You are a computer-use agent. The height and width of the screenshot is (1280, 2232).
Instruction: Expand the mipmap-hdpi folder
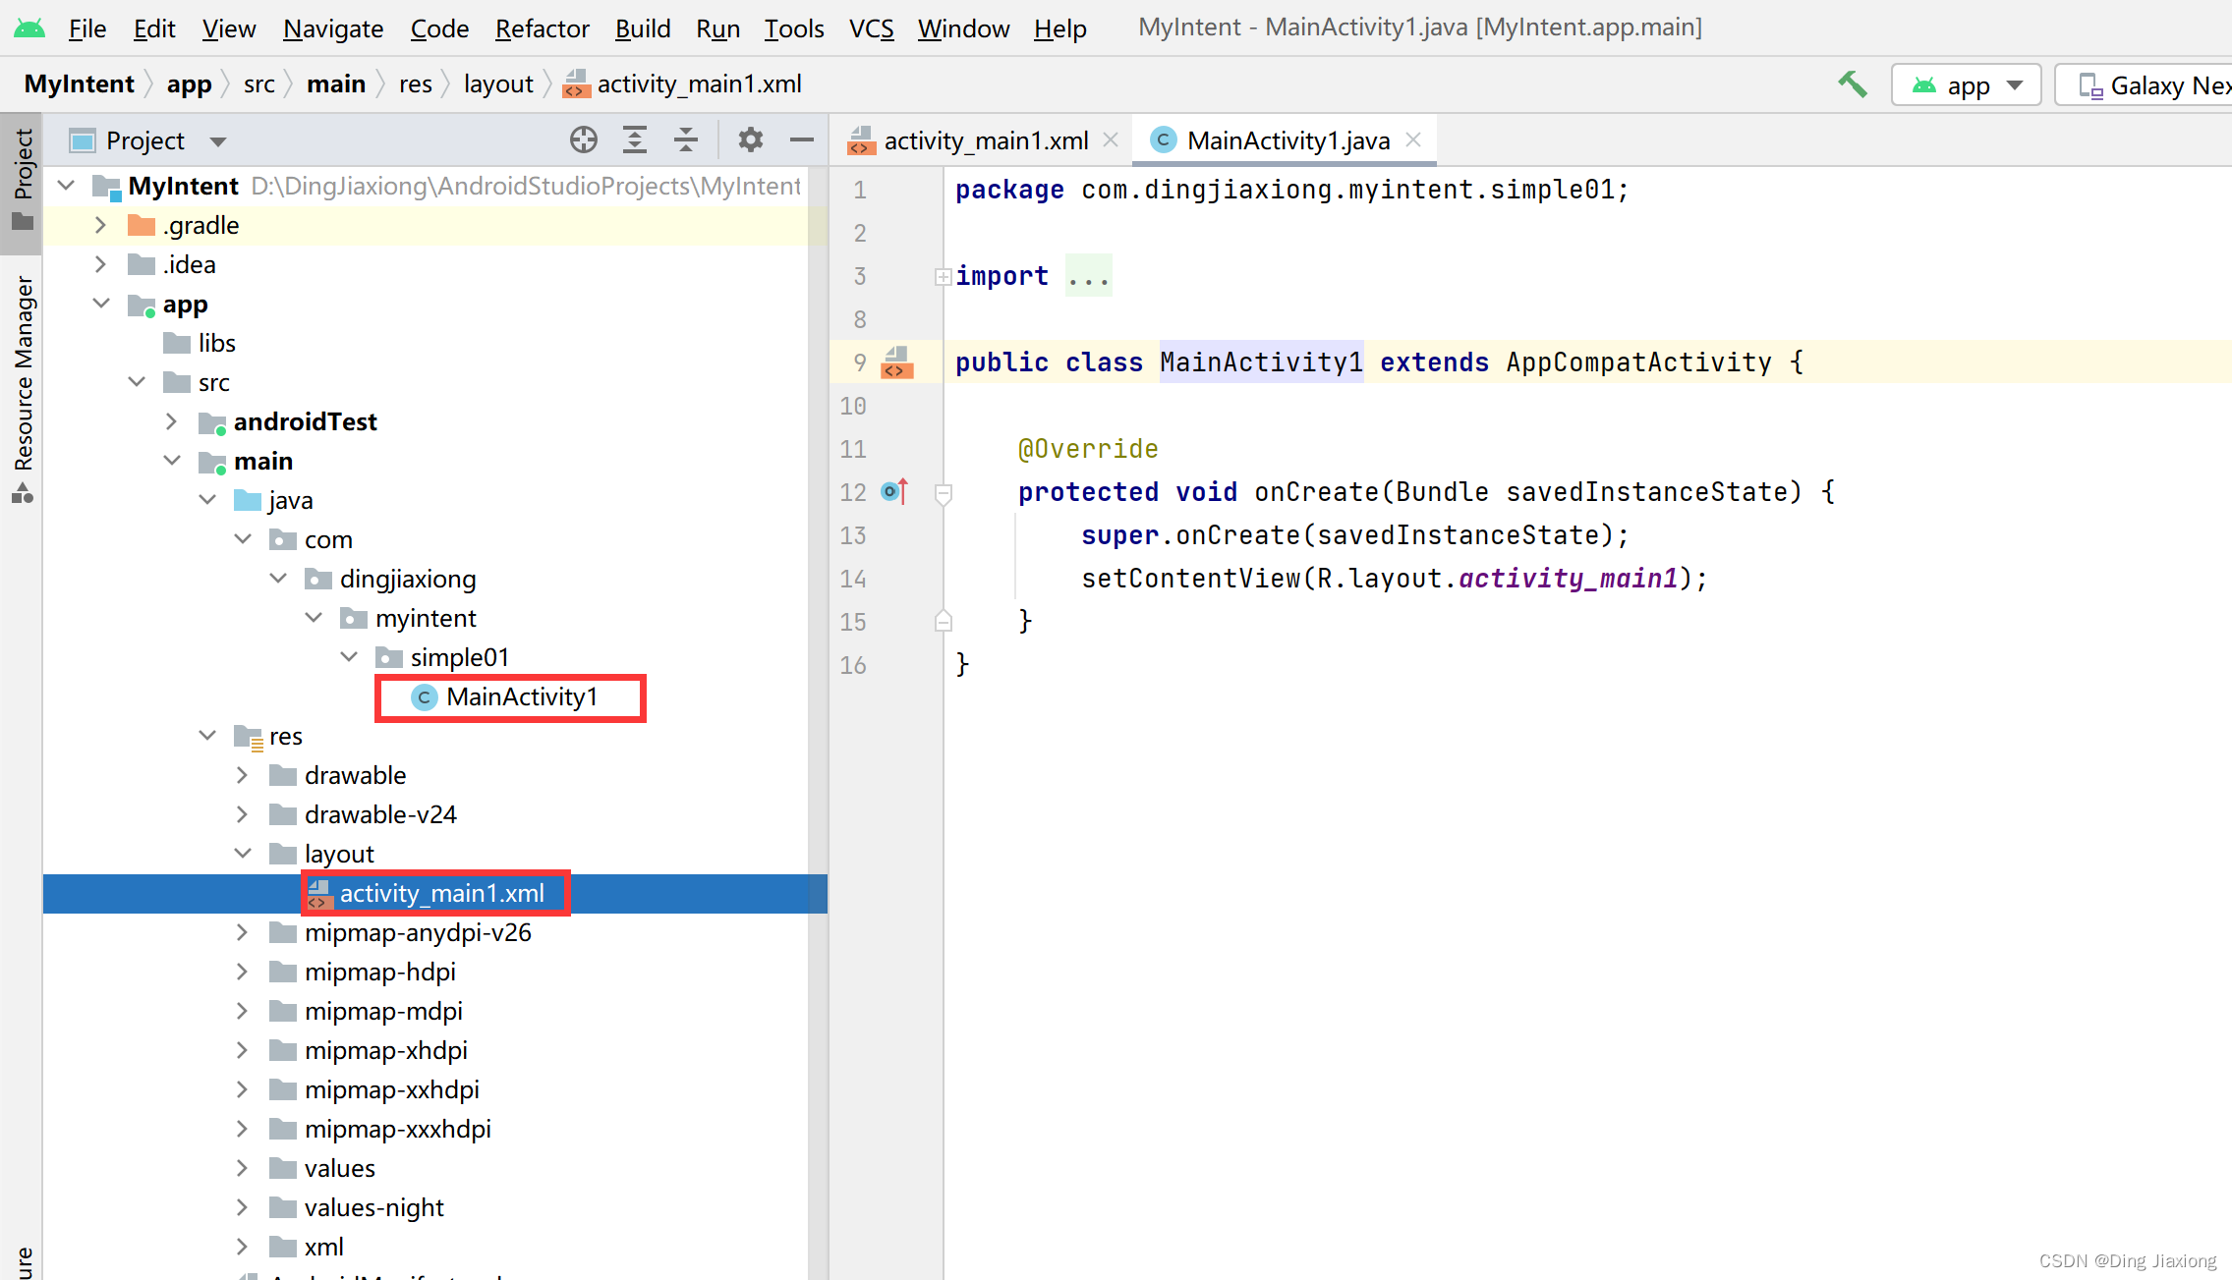click(242, 972)
